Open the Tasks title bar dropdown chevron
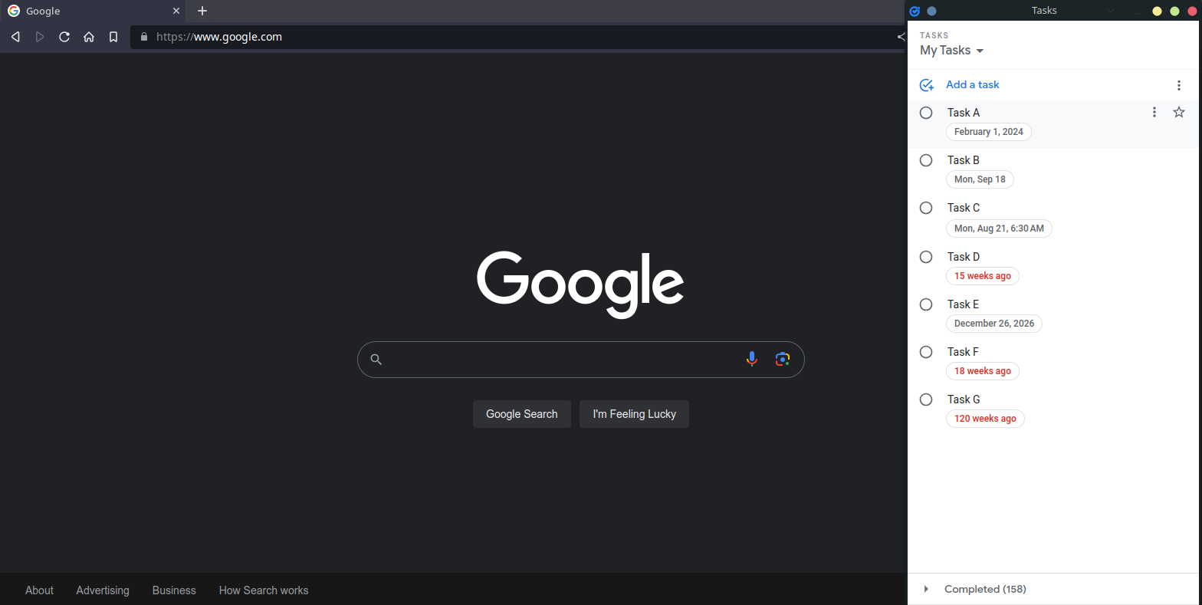The width and height of the screenshot is (1202, 605). pyautogui.click(x=1111, y=11)
